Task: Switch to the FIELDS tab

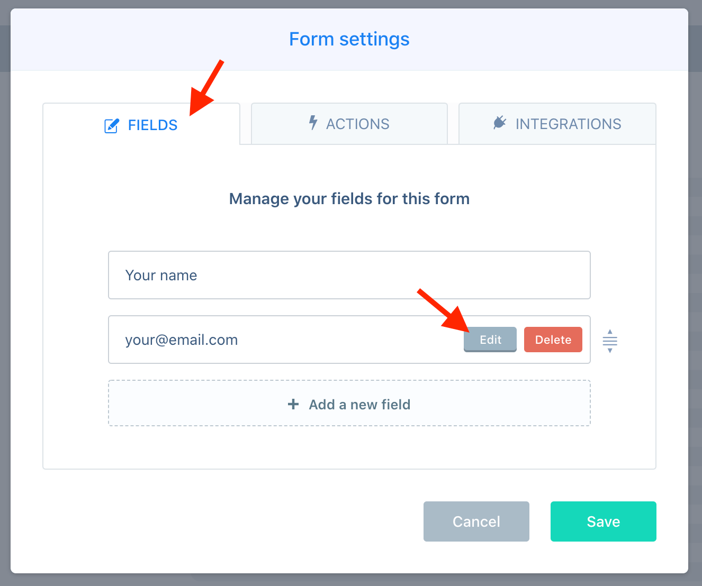Action: [x=141, y=124]
